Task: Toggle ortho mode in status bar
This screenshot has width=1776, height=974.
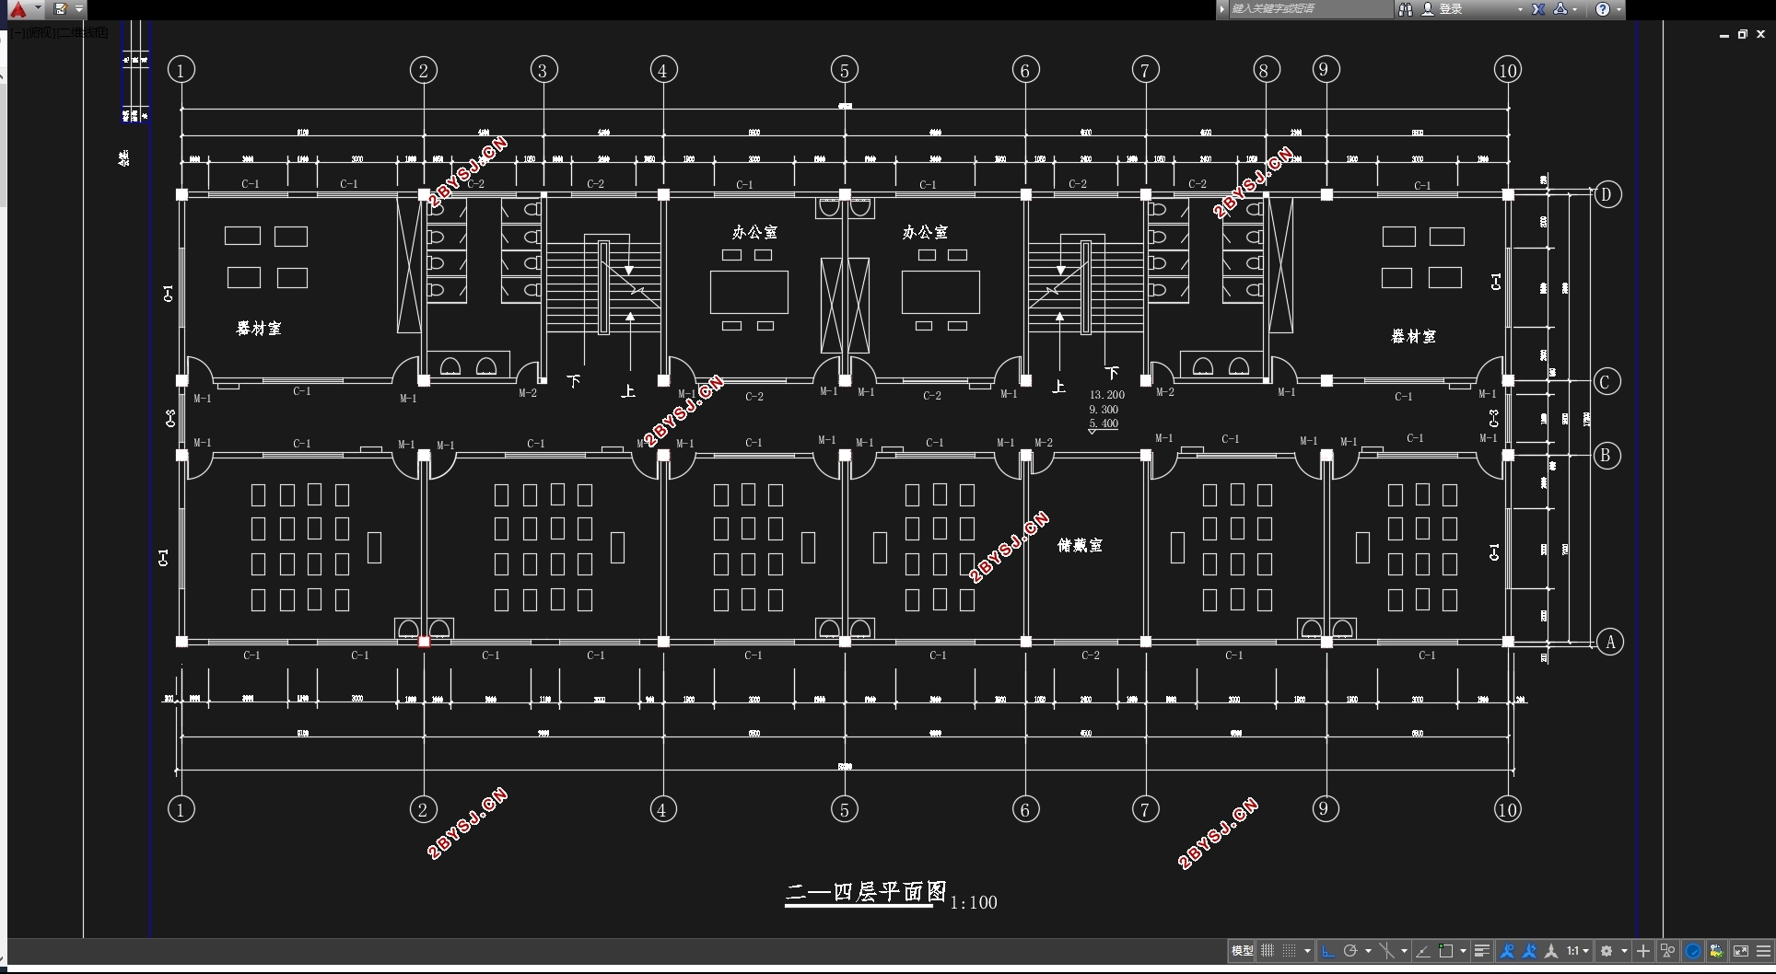Action: pos(1328,951)
